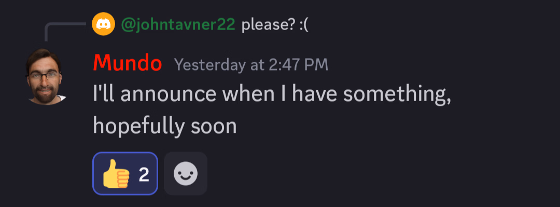Image resolution: width=560 pixels, height=207 pixels.
Task: Select the message text "I'll announce when I have something"
Action: coord(270,94)
